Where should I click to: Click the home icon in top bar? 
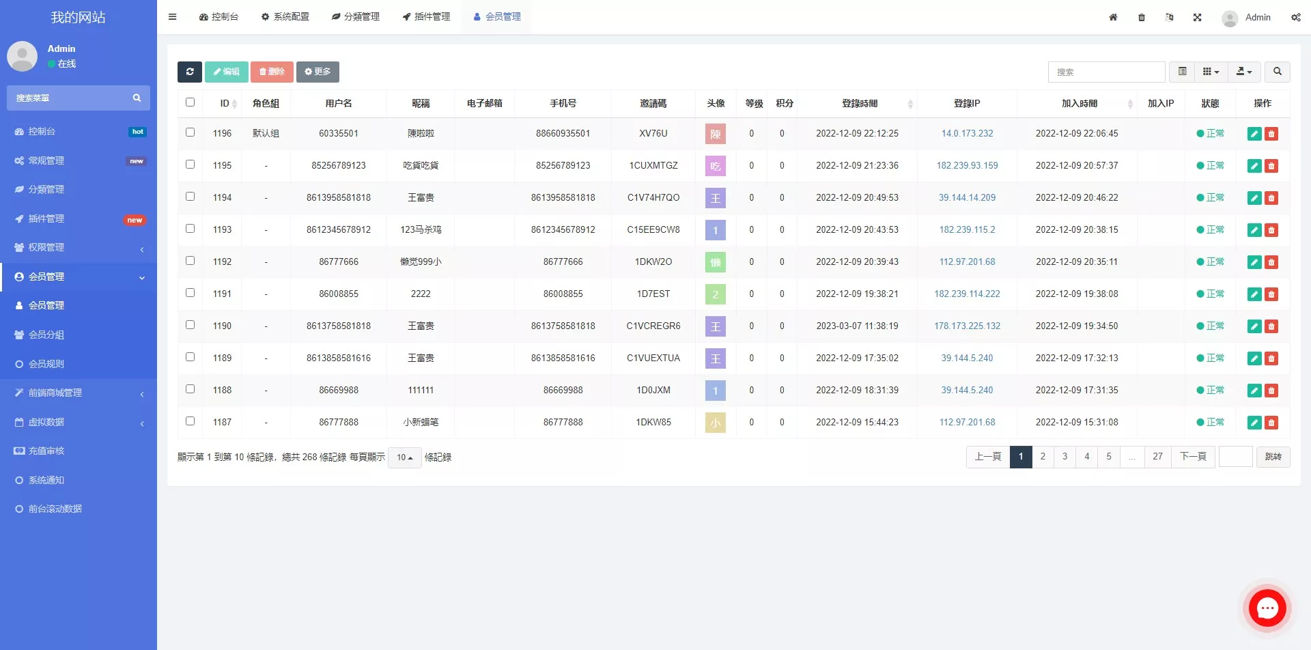1113,17
